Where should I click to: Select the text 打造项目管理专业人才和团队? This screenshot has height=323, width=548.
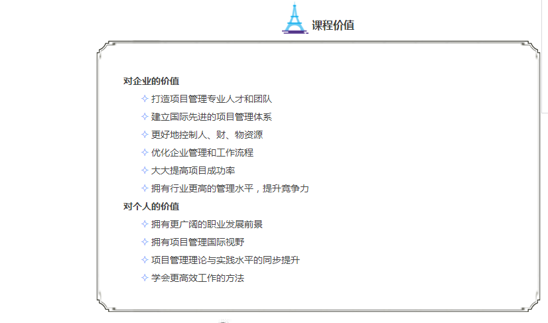coord(211,99)
